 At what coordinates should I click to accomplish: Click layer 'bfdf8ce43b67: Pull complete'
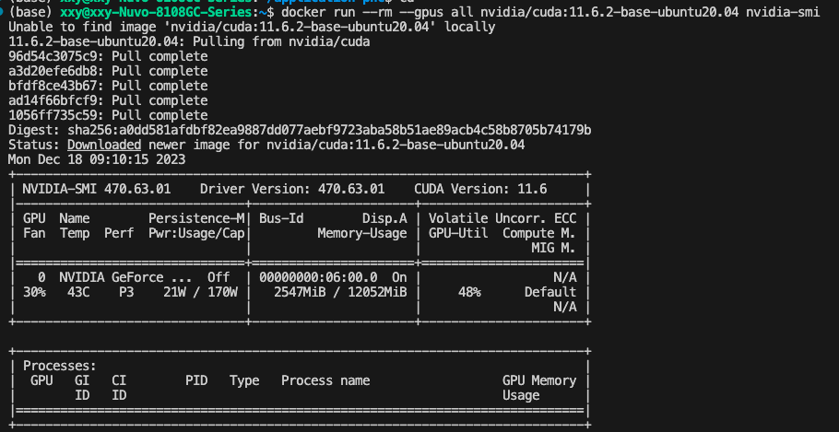[108, 86]
